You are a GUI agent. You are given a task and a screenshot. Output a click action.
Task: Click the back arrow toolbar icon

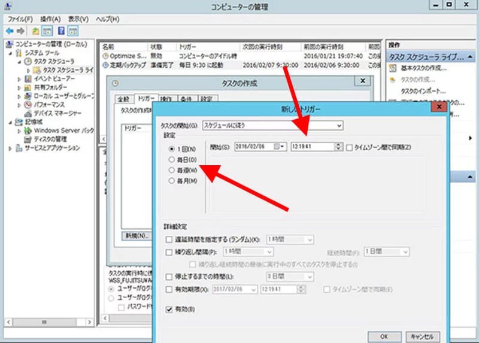click(10, 31)
